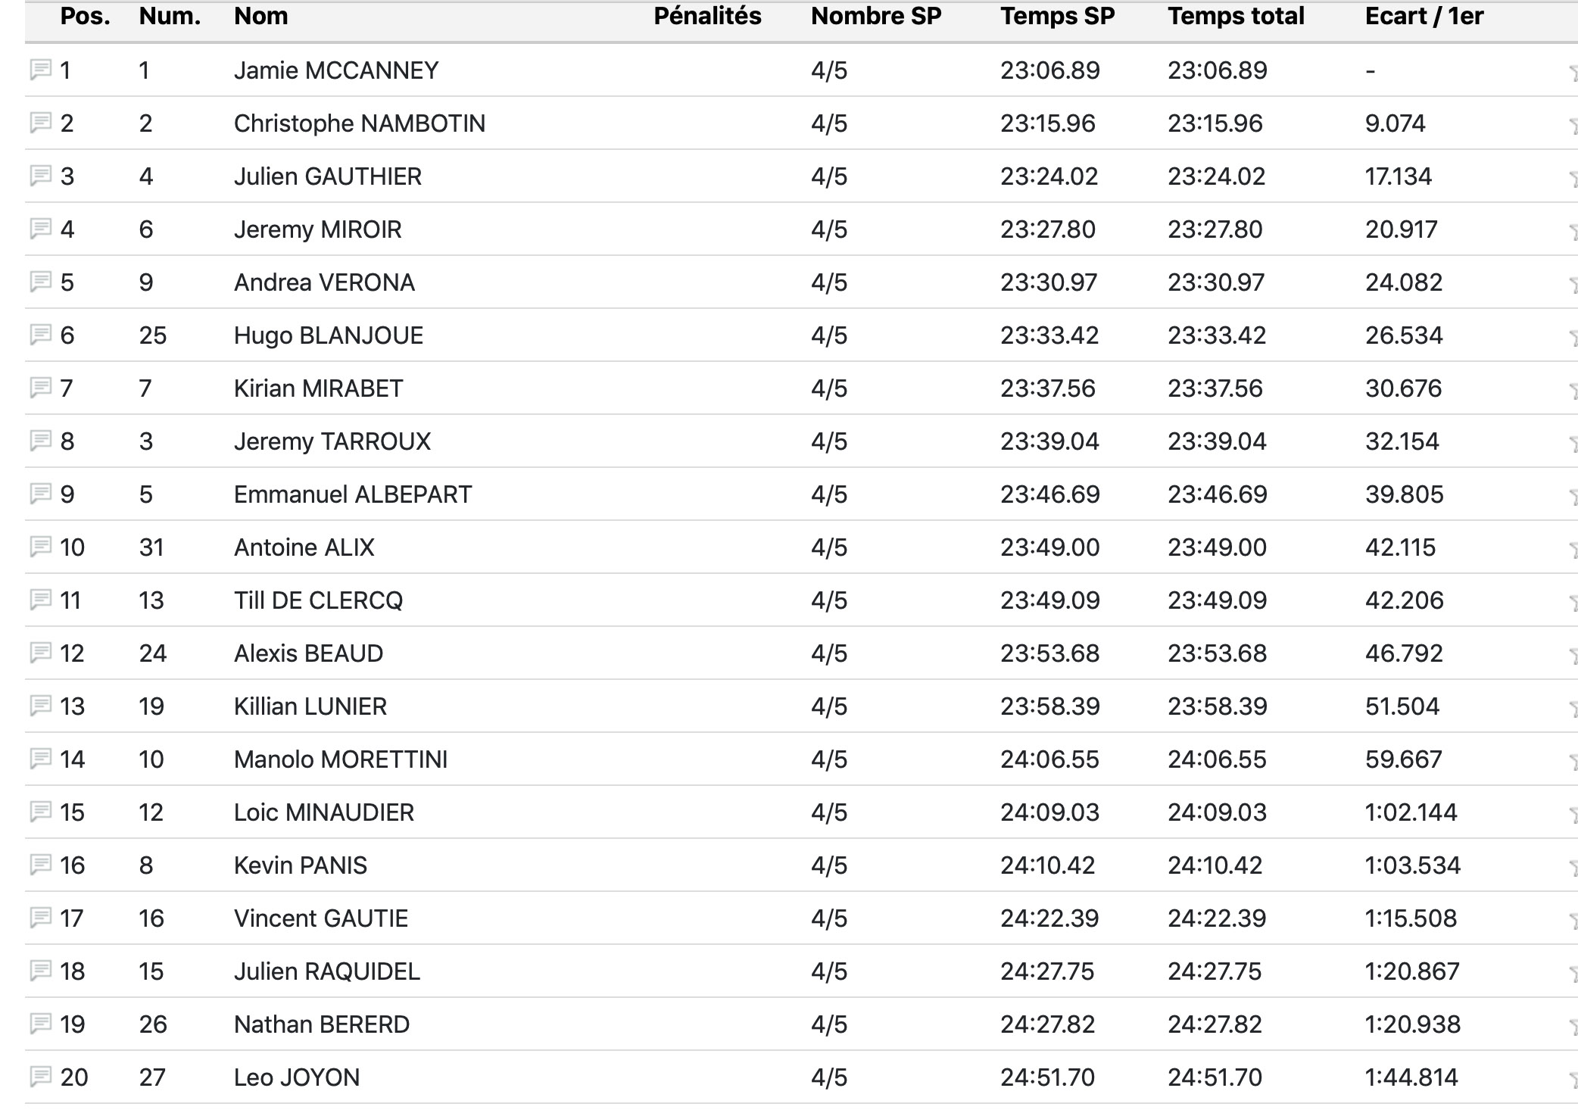The height and width of the screenshot is (1113, 1578).
Task: Click comment bubble on Emmanuel ALBEPART's row
Action: pos(40,494)
